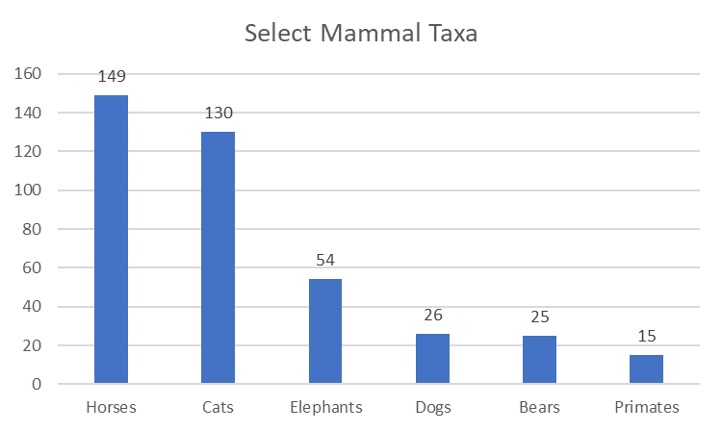Click the Elephants bar
The height and width of the screenshot is (431, 722).
tap(325, 331)
